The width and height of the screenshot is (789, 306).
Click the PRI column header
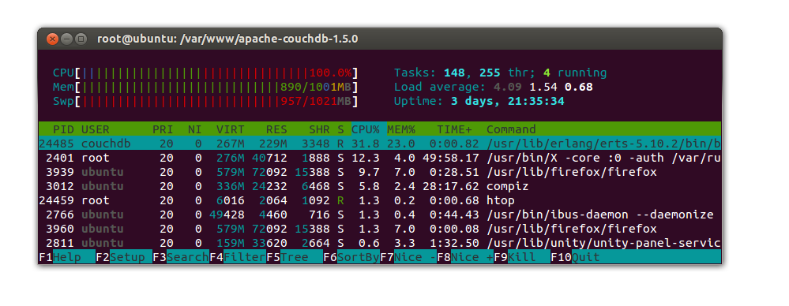coord(163,129)
